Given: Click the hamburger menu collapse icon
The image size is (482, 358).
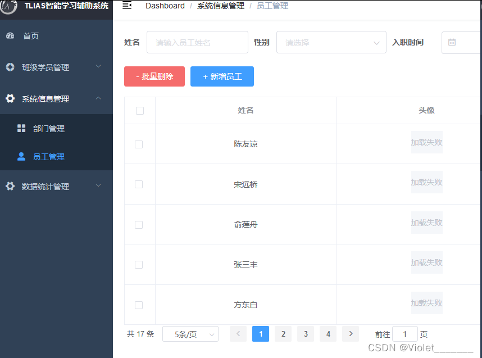Looking at the screenshot, I should (x=127, y=4).
